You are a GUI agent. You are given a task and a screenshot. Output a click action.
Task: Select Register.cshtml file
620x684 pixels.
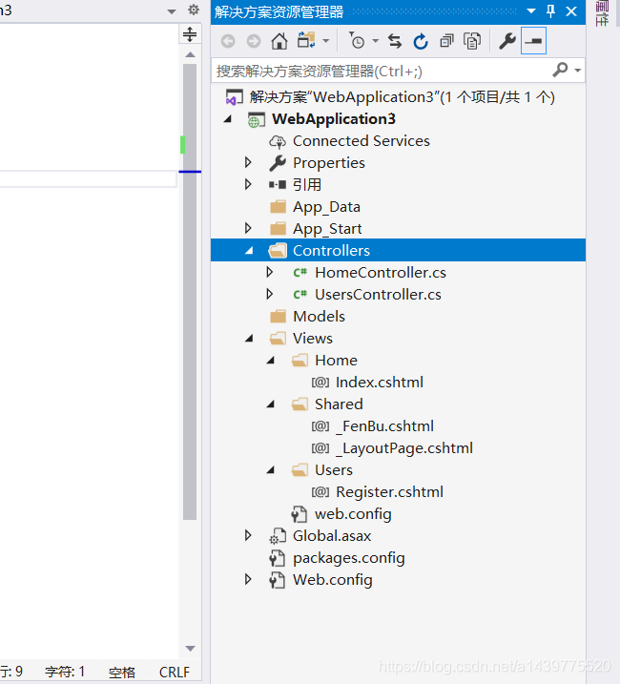[389, 491]
